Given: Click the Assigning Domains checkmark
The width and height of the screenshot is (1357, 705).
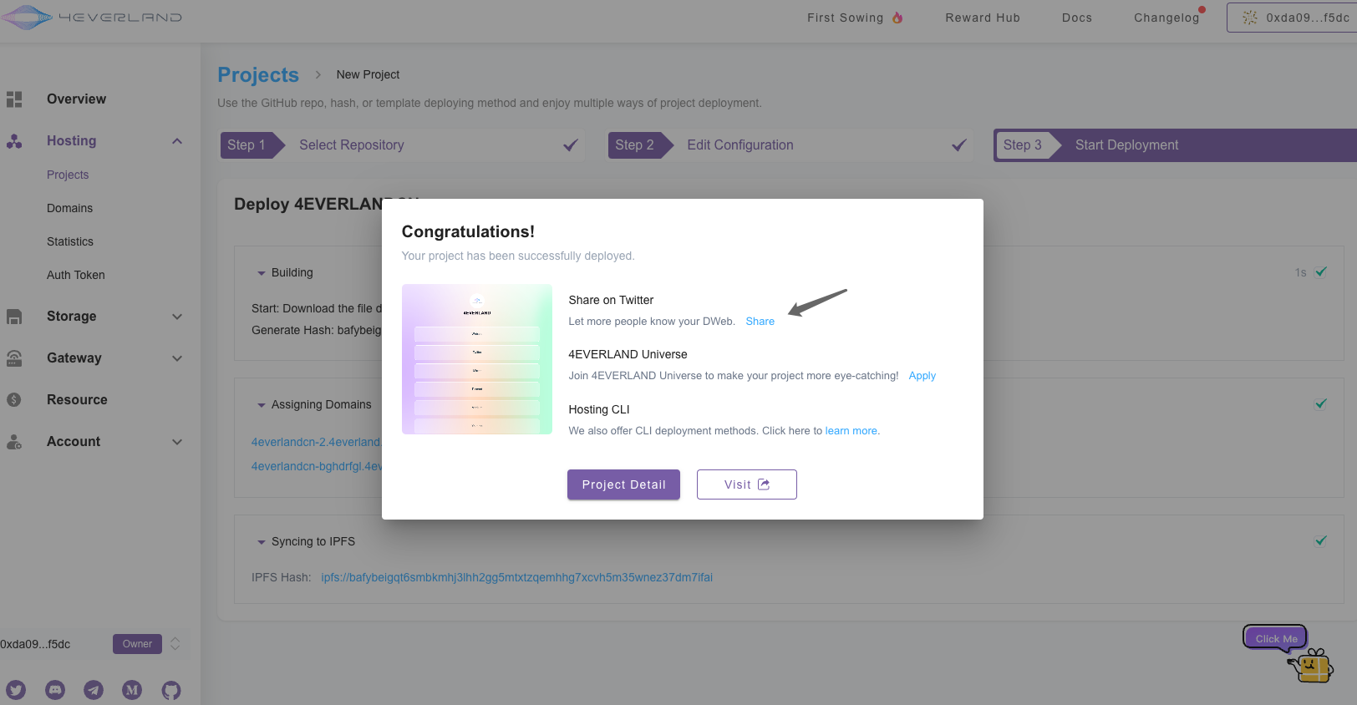Looking at the screenshot, I should coord(1321,403).
